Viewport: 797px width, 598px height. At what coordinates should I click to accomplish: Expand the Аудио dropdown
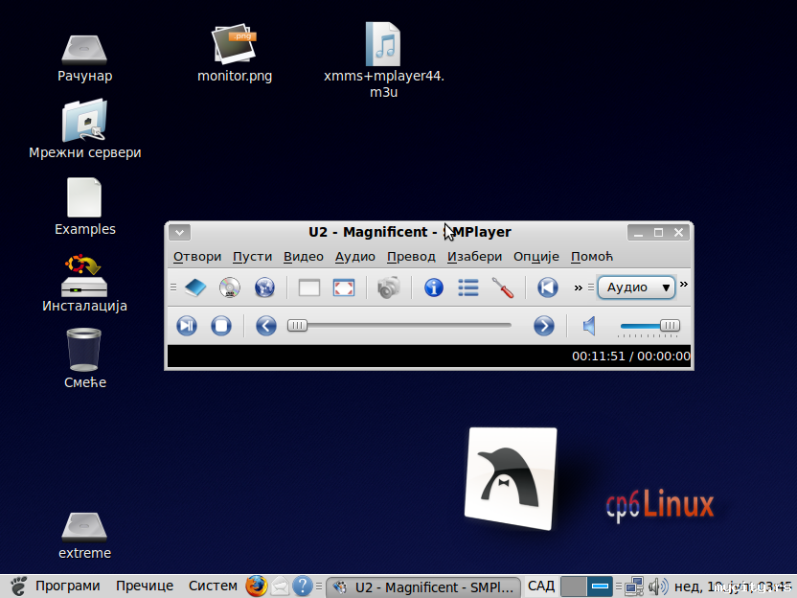(637, 287)
